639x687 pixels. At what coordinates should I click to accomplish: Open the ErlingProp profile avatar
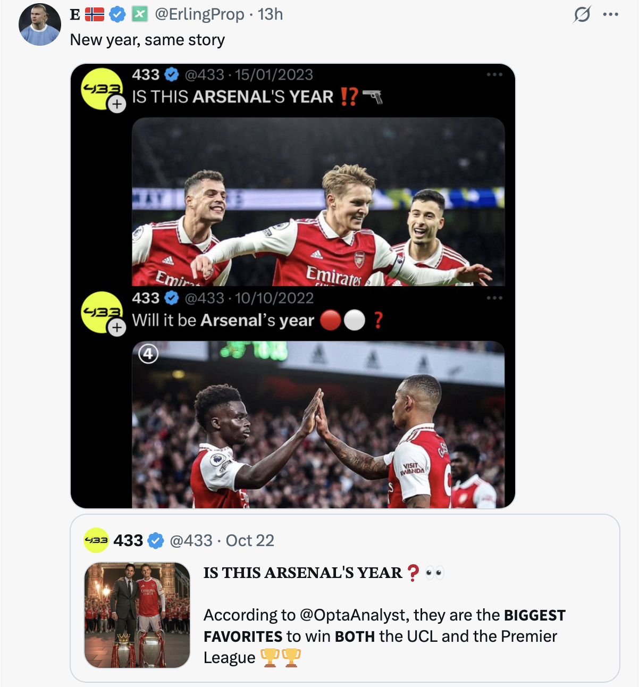point(40,24)
